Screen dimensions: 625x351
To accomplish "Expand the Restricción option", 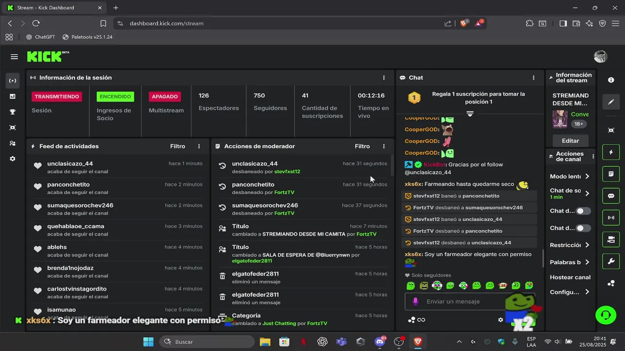I will pyautogui.click(x=570, y=245).
